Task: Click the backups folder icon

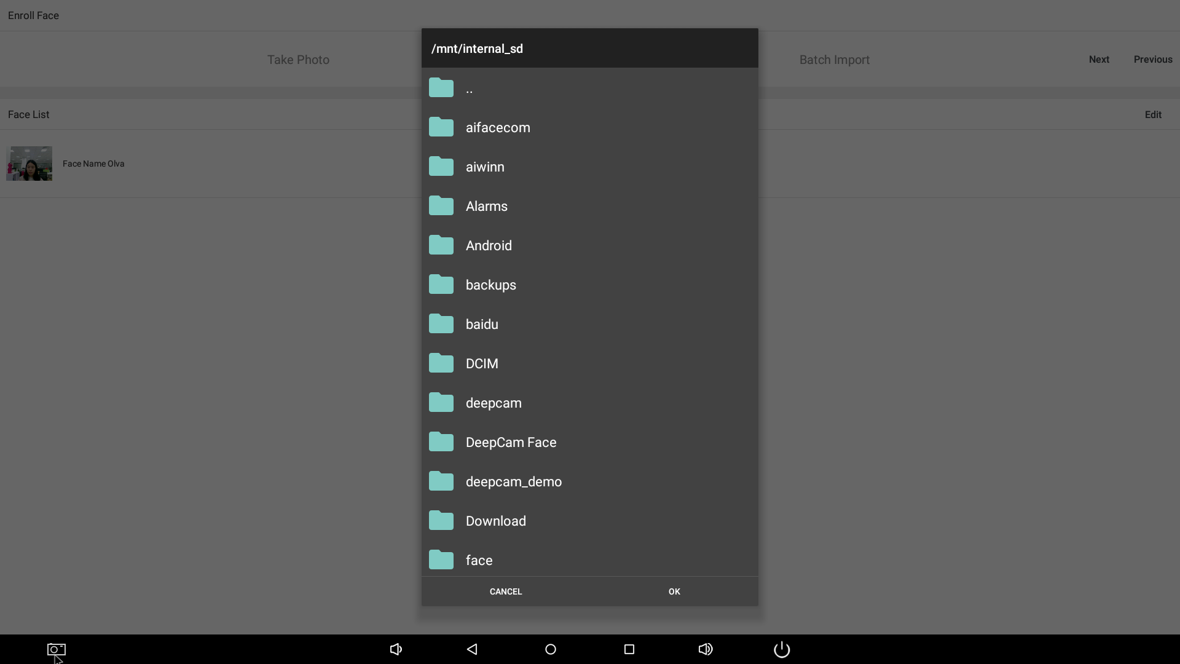Action: (x=441, y=285)
